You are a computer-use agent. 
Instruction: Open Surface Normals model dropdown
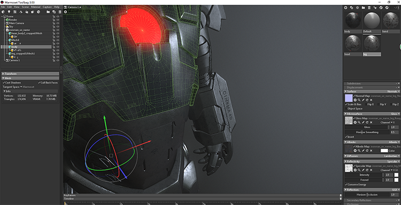(393, 92)
